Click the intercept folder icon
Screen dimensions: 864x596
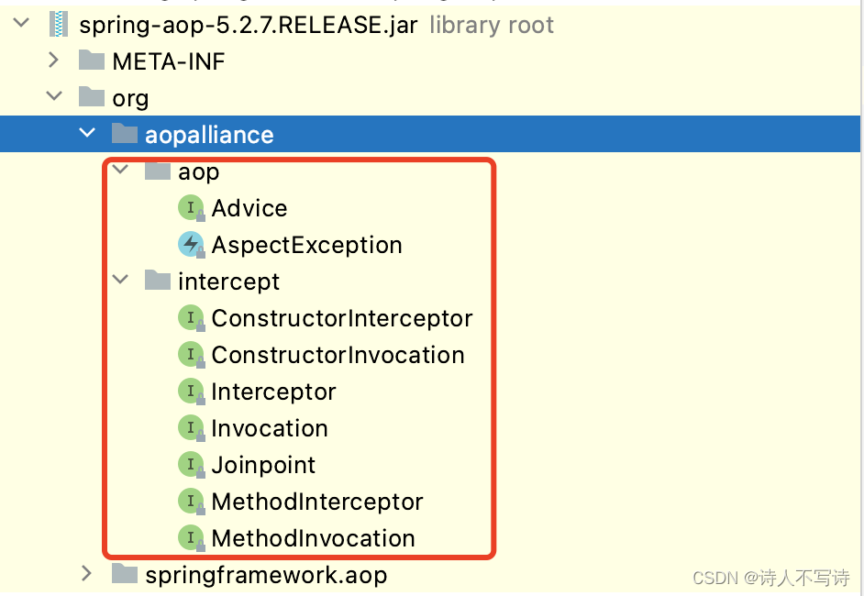tap(158, 281)
